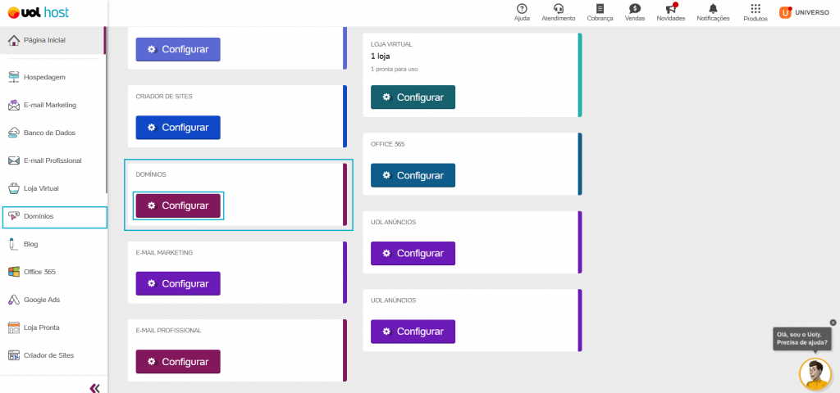The width and height of the screenshot is (840, 393).
Task: Click the '1 loja' text
Action: pyautogui.click(x=381, y=56)
